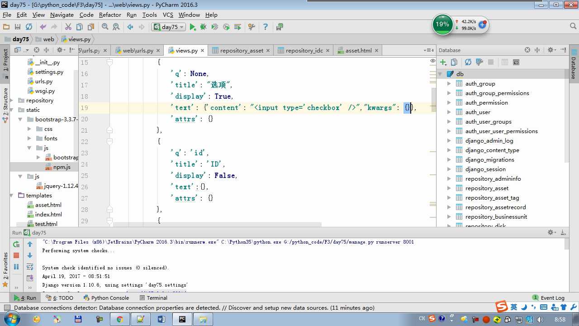Open Project panel gear settings dropdown

(x=60, y=50)
